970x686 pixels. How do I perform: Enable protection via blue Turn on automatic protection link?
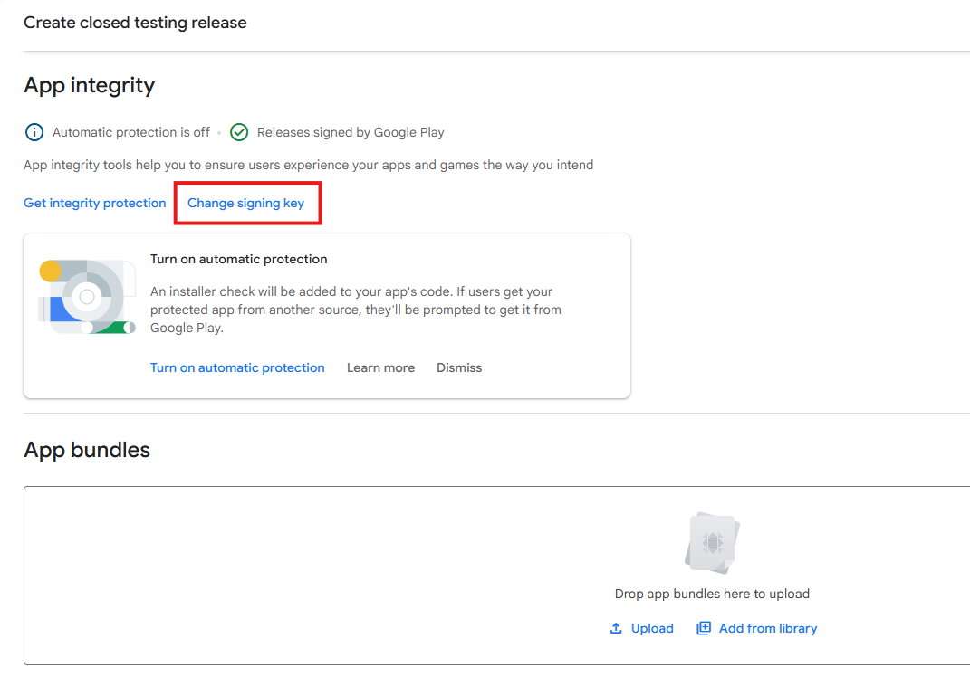click(x=237, y=367)
